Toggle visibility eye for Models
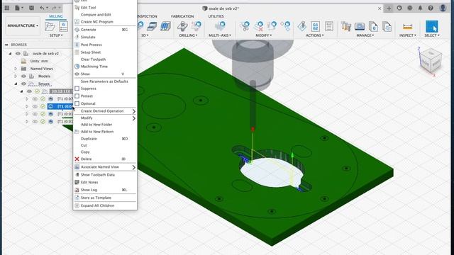Screen dimensions: 454x255 (23, 76)
